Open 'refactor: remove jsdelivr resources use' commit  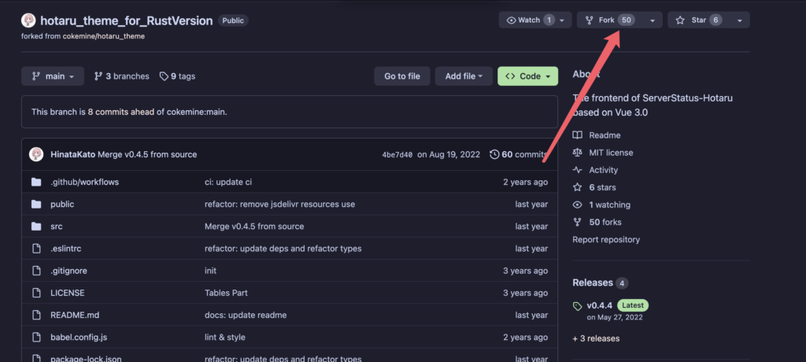click(279, 204)
